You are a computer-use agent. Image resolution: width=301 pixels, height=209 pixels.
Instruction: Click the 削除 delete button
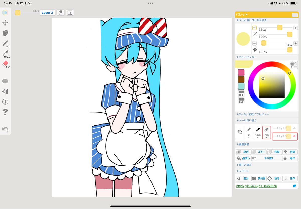pos(290,152)
